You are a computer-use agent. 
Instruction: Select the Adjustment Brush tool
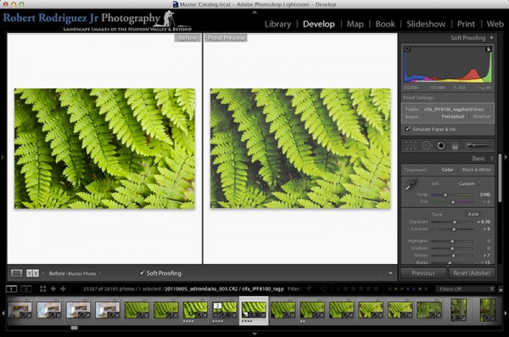click(x=478, y=146)
